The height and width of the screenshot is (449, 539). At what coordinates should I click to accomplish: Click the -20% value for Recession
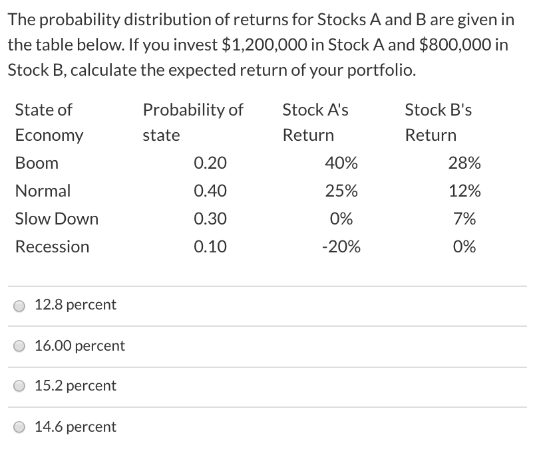341,246
